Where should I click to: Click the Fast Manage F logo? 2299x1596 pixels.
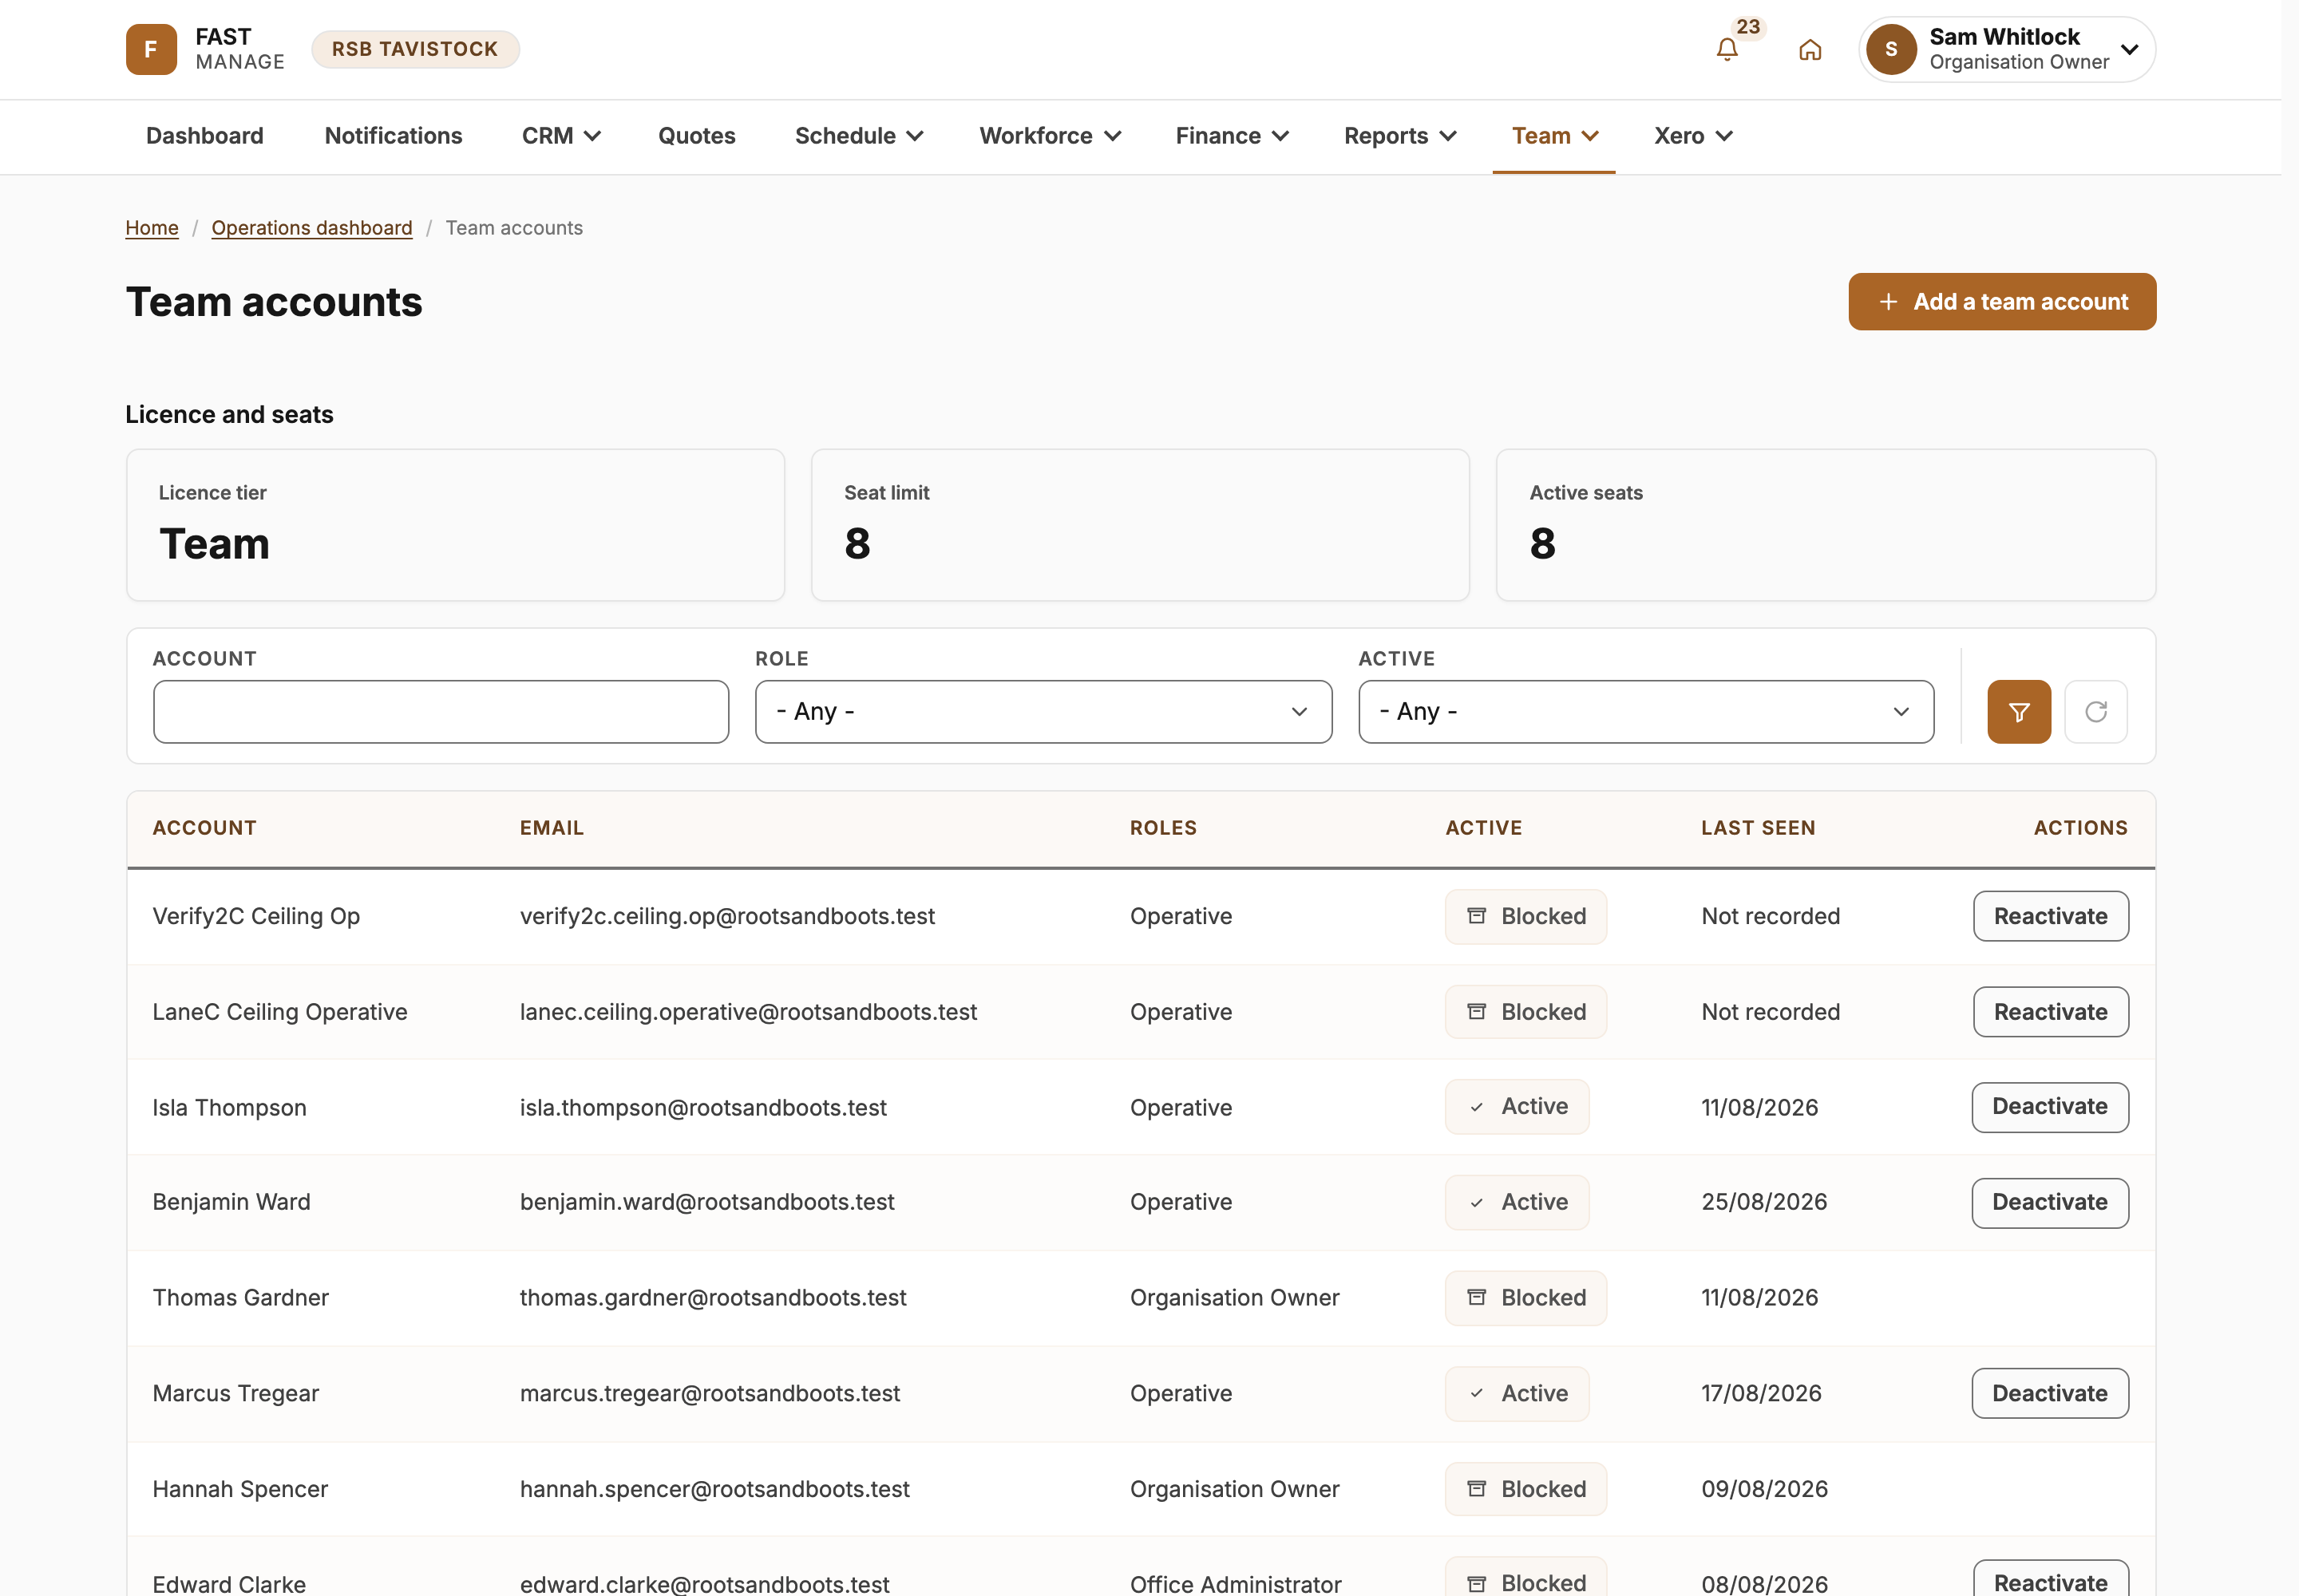[151, 49]
